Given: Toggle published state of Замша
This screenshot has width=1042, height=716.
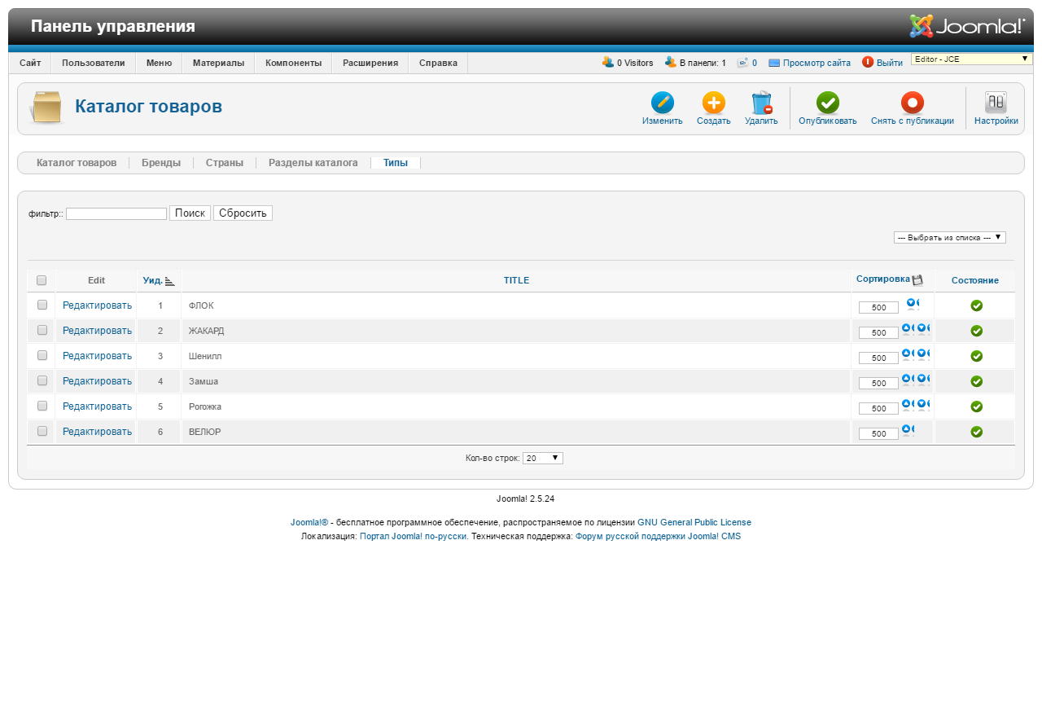Looking at the screenshot, I should (x=977, y=381).
